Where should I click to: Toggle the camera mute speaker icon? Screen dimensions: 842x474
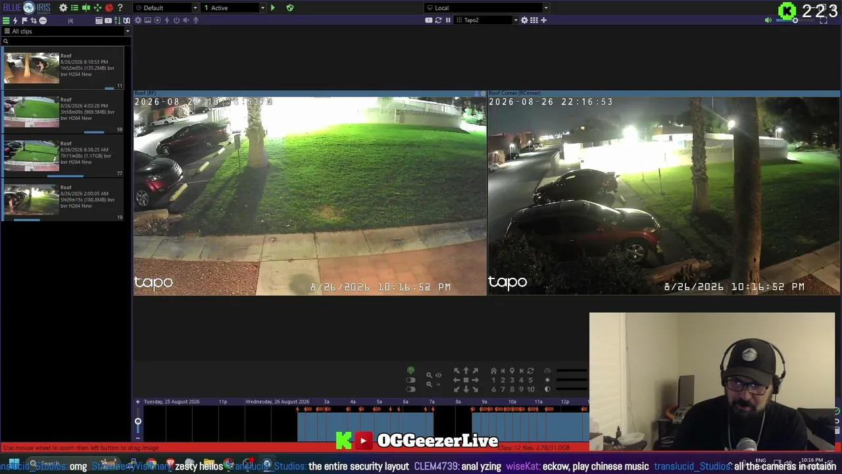(x=186, y=20)
